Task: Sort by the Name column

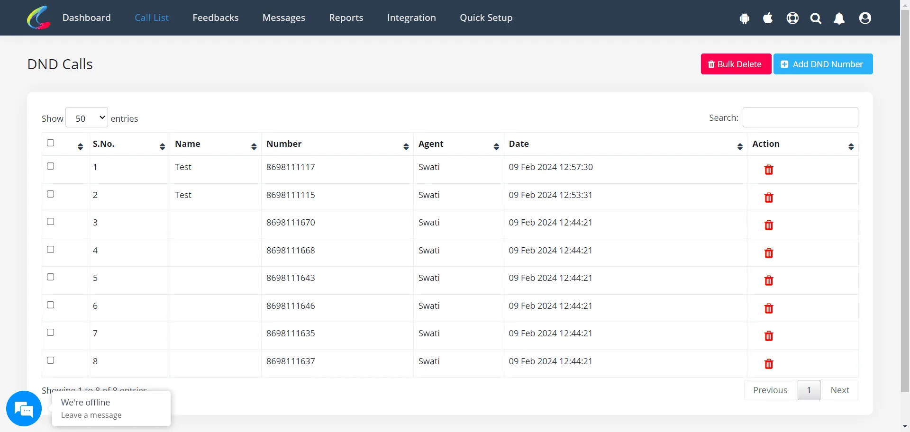Action: click(x=215, y=144)
